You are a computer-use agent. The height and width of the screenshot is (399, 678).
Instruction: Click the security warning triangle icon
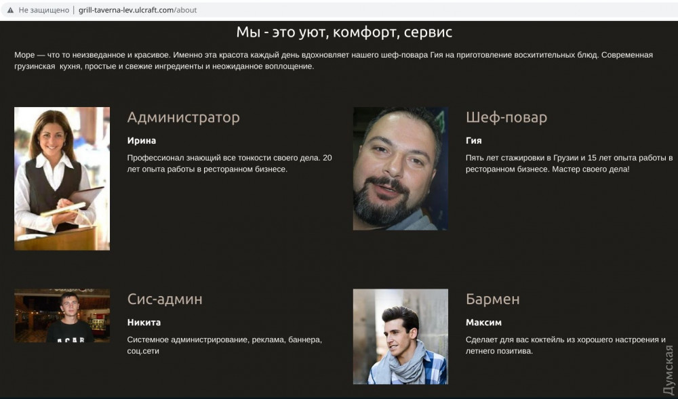point(10,10)
